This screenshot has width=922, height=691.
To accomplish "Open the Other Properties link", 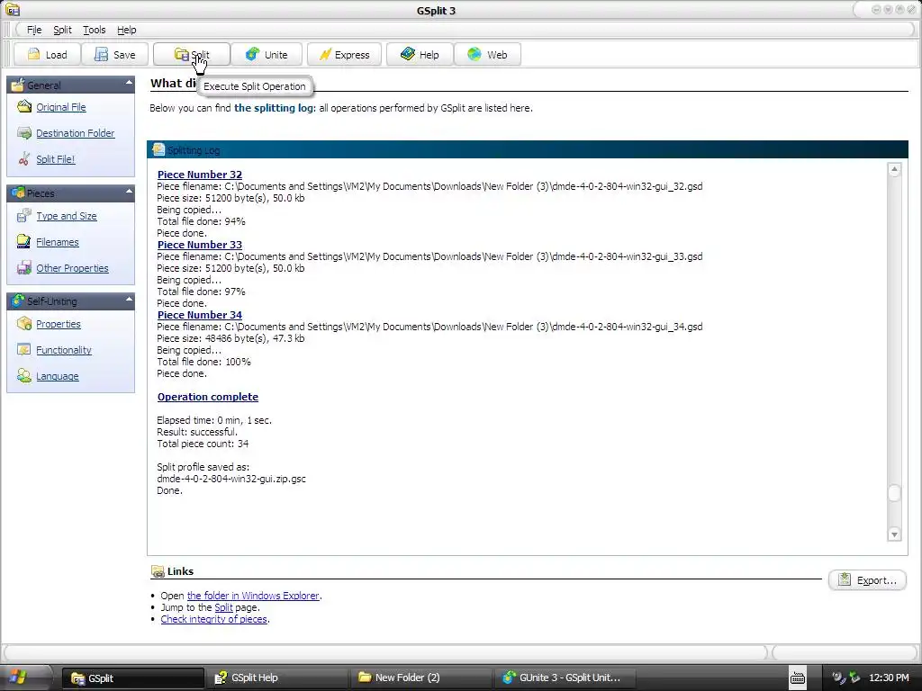I will coord(72,268).
